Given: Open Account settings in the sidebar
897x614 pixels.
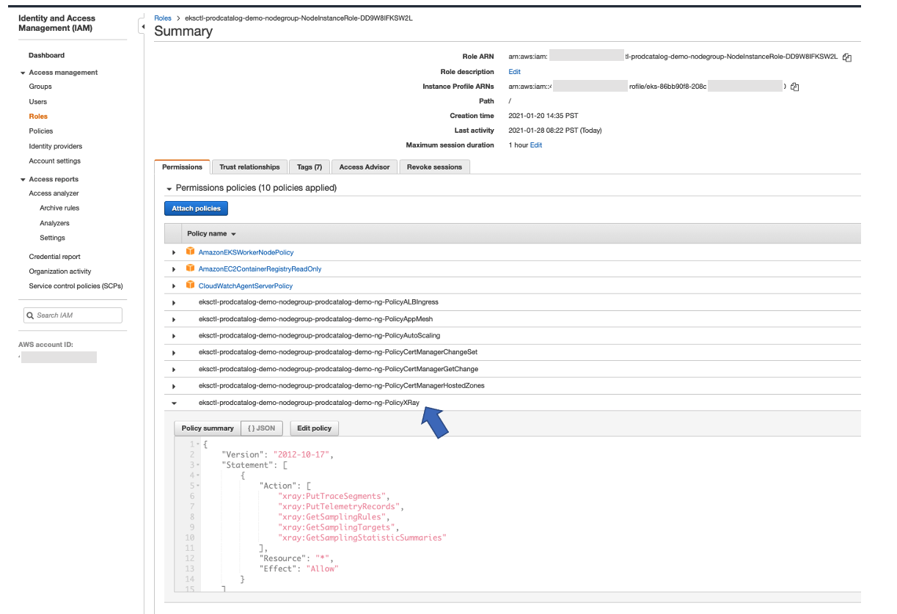Looking at the screenshot, I should (x=55, y=161).
